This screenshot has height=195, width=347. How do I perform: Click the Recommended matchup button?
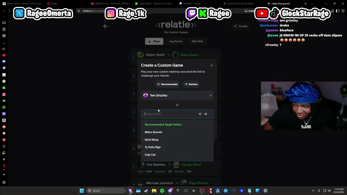pyautogui.click(x=167, y=84)
